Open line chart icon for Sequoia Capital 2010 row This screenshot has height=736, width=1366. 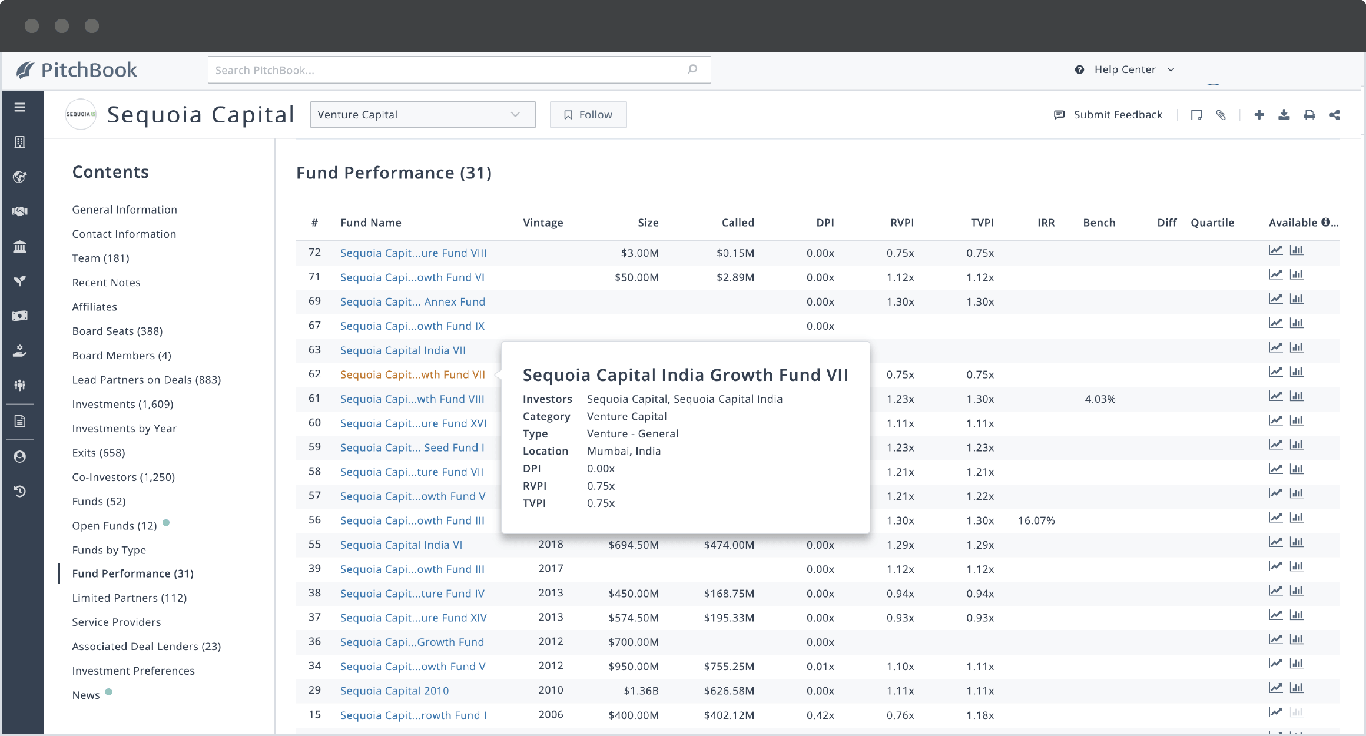pyautogui.click(x=1275, y=688)
